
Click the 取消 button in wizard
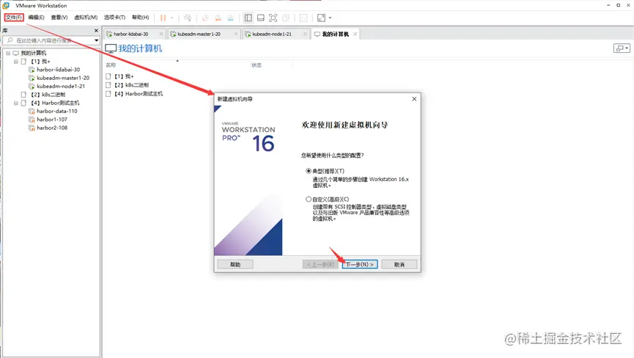pyautogui.click(x=399, y=265)
